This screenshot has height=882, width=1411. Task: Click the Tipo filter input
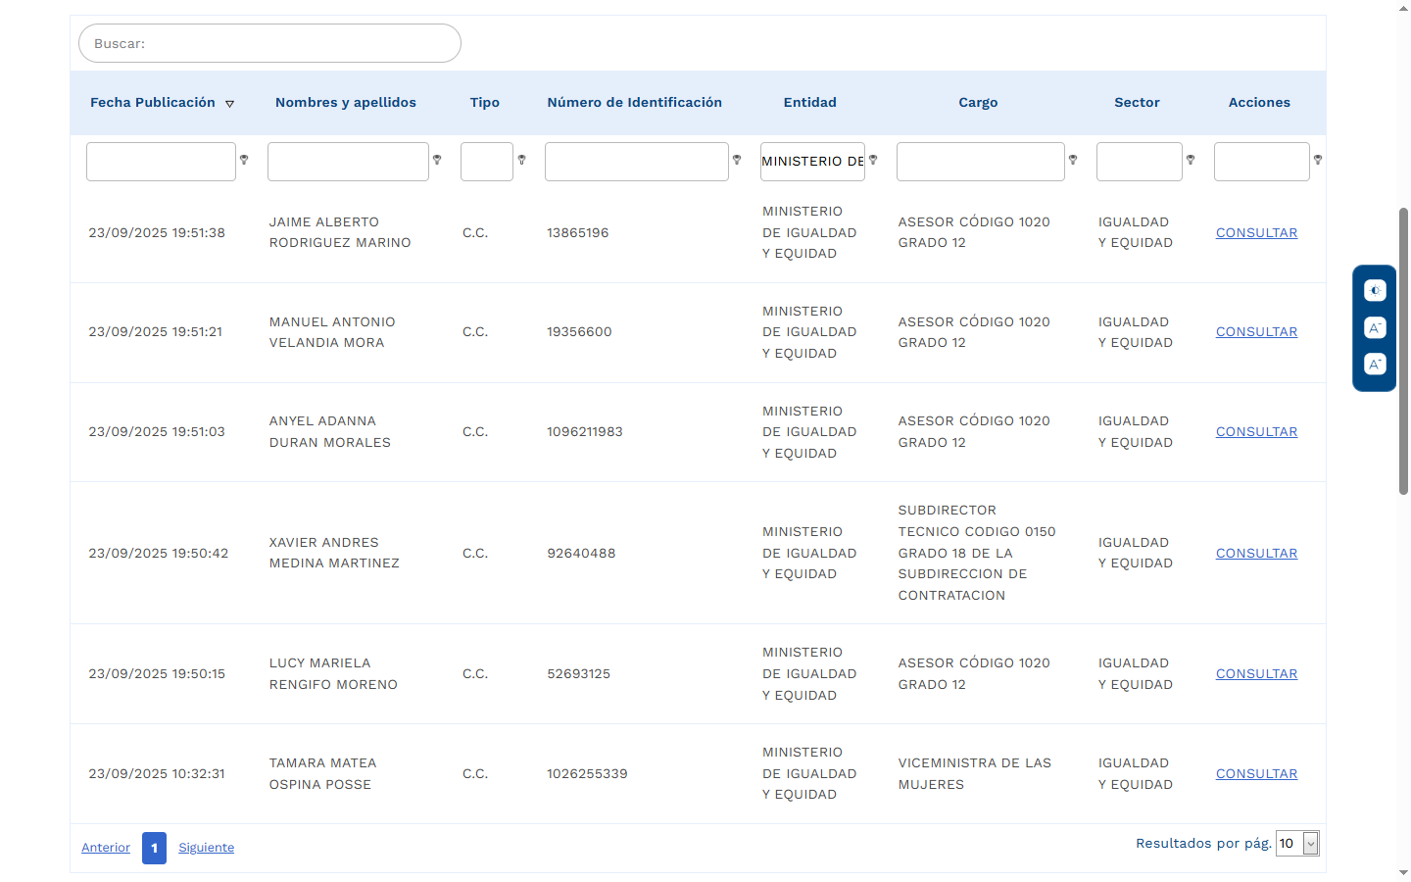[487, 162]
